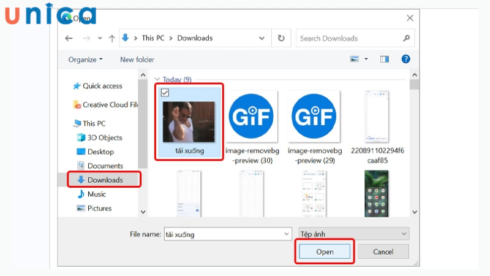
Task: Click the Cancel button
Action: click(383, 251)
